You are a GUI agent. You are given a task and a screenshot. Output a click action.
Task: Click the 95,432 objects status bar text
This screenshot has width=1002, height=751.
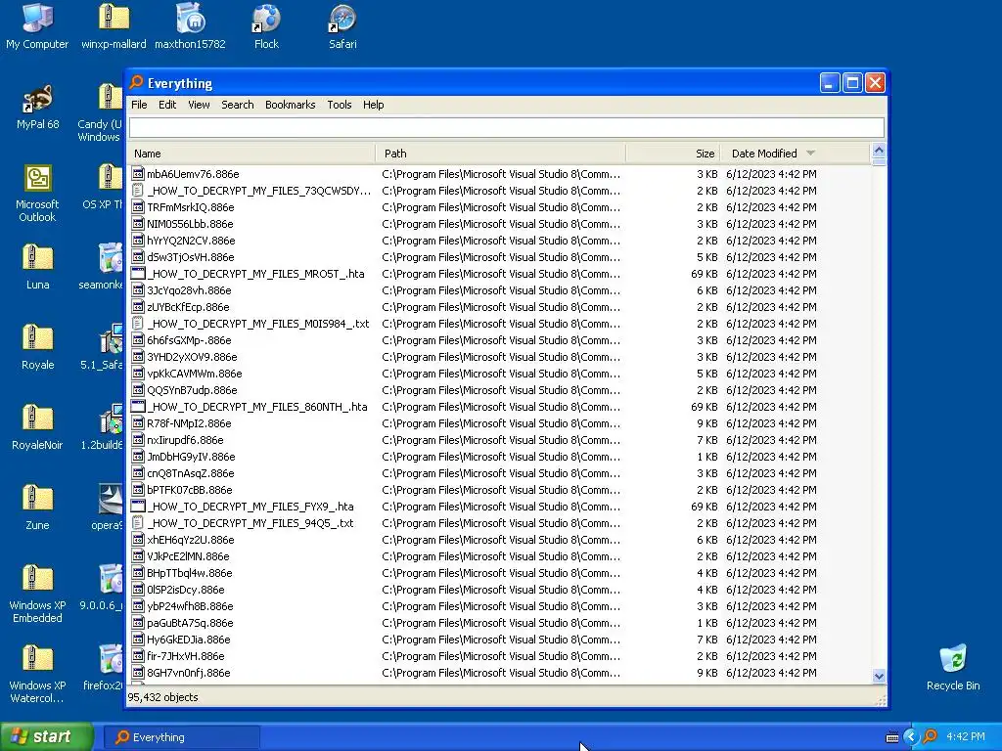click(x=163, y=697)
